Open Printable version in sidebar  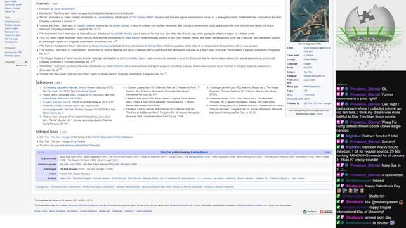(13, 56)
